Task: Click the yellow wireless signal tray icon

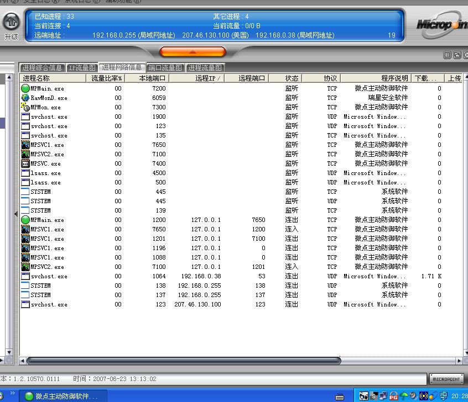Action: click(x=424, y=396)
